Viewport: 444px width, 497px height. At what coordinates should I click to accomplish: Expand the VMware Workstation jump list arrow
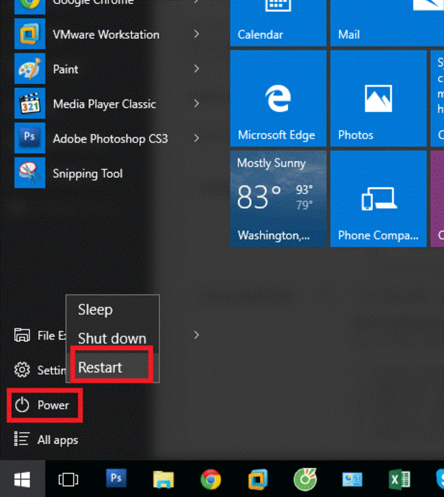click(x=196, y=34)
